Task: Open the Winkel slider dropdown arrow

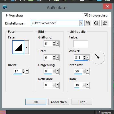Action: [x=88, y=57]
